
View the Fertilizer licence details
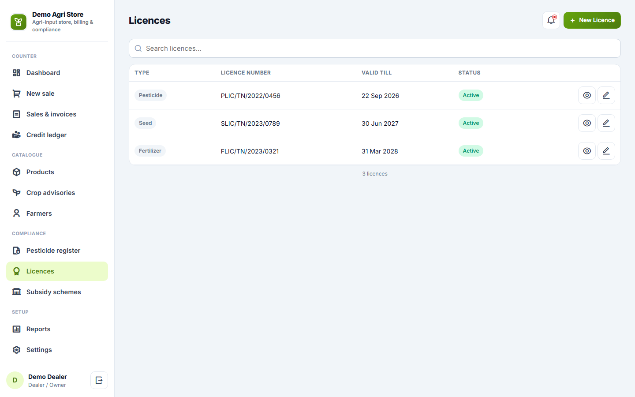pyautogui.click(x=587, y=151)
